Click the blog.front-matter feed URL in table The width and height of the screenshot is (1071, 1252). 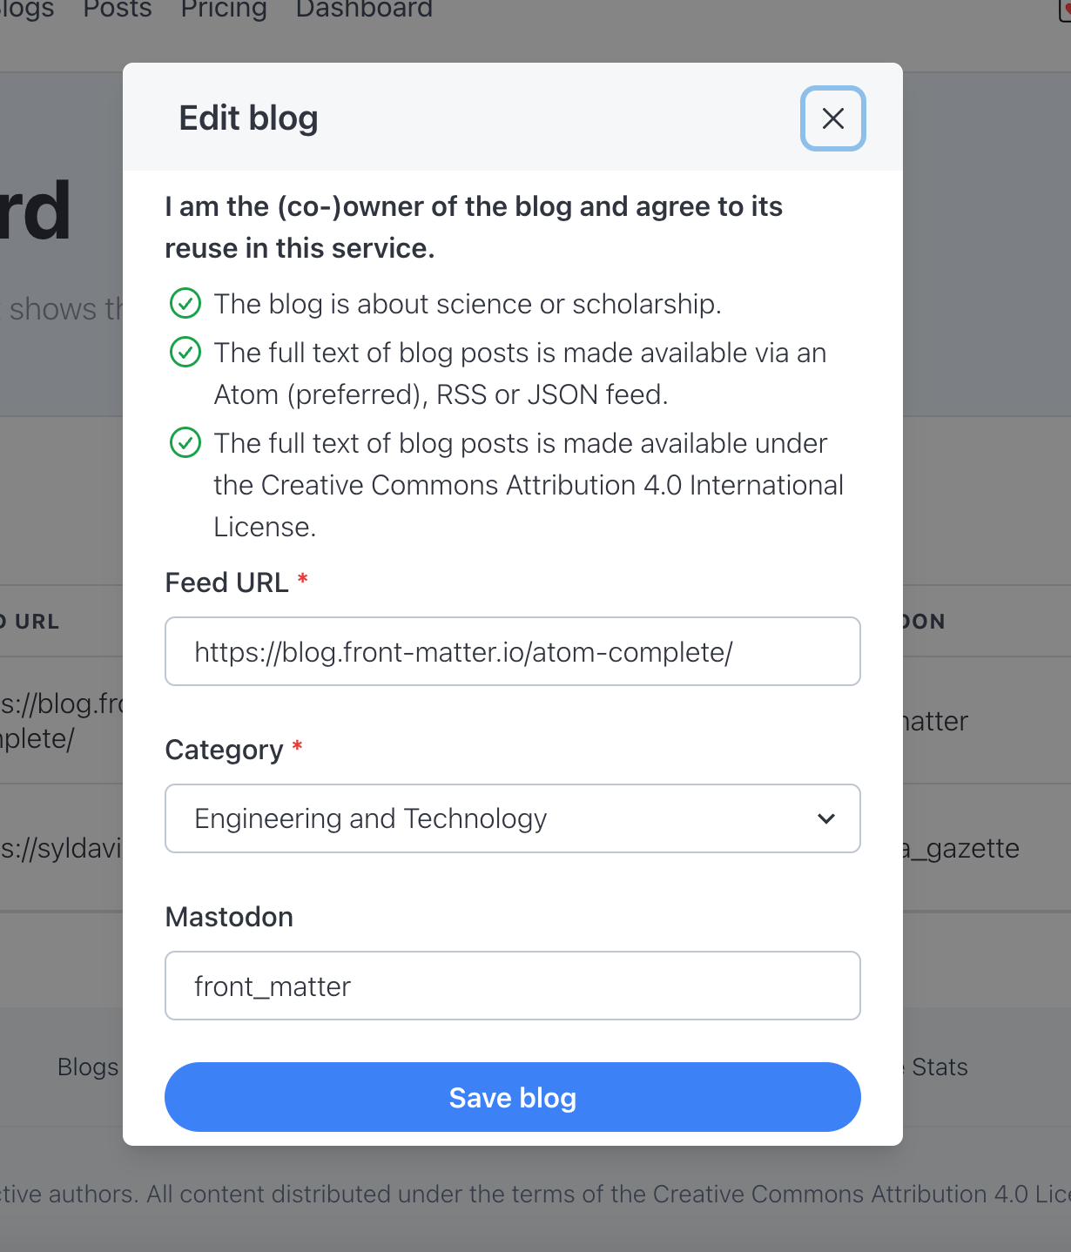click(x=61, y=721)
